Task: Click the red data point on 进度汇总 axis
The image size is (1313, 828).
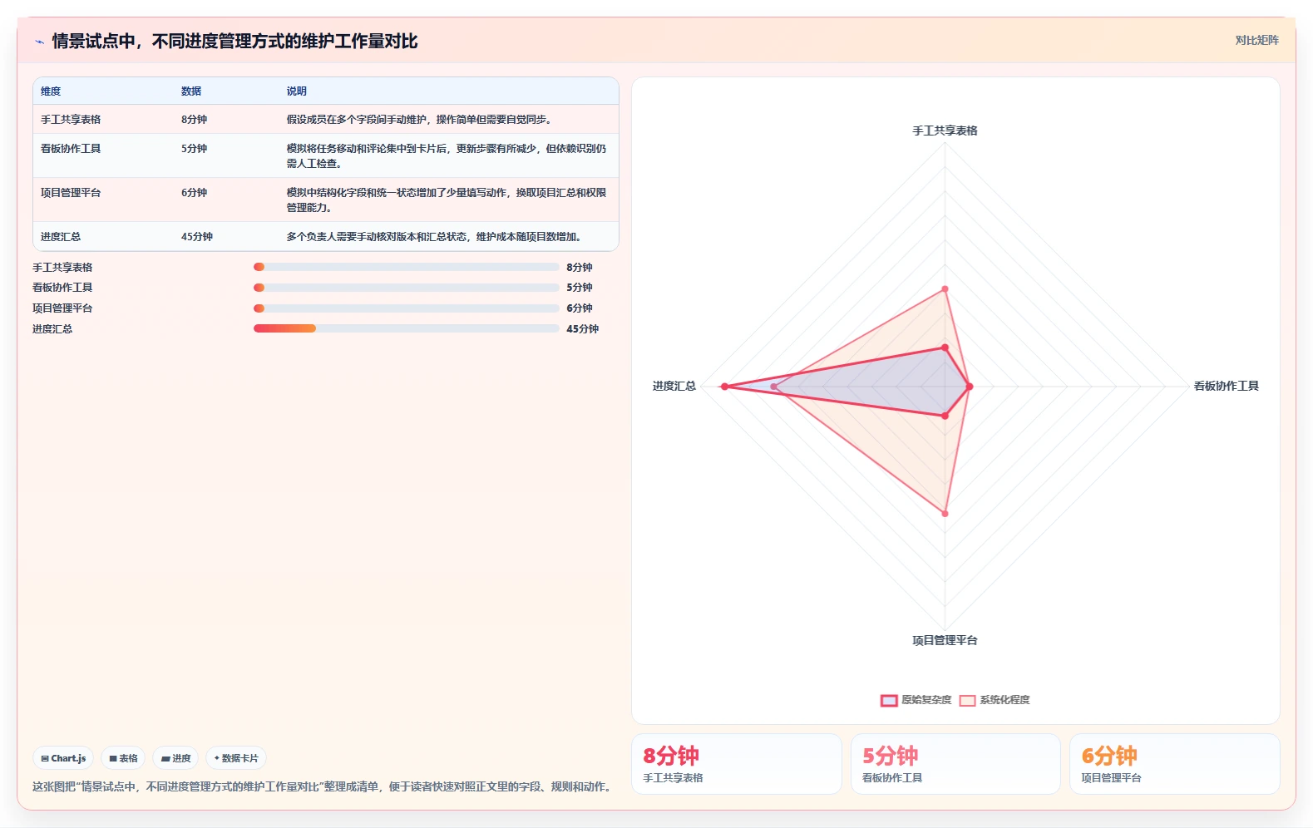Action: pos(725,387)
